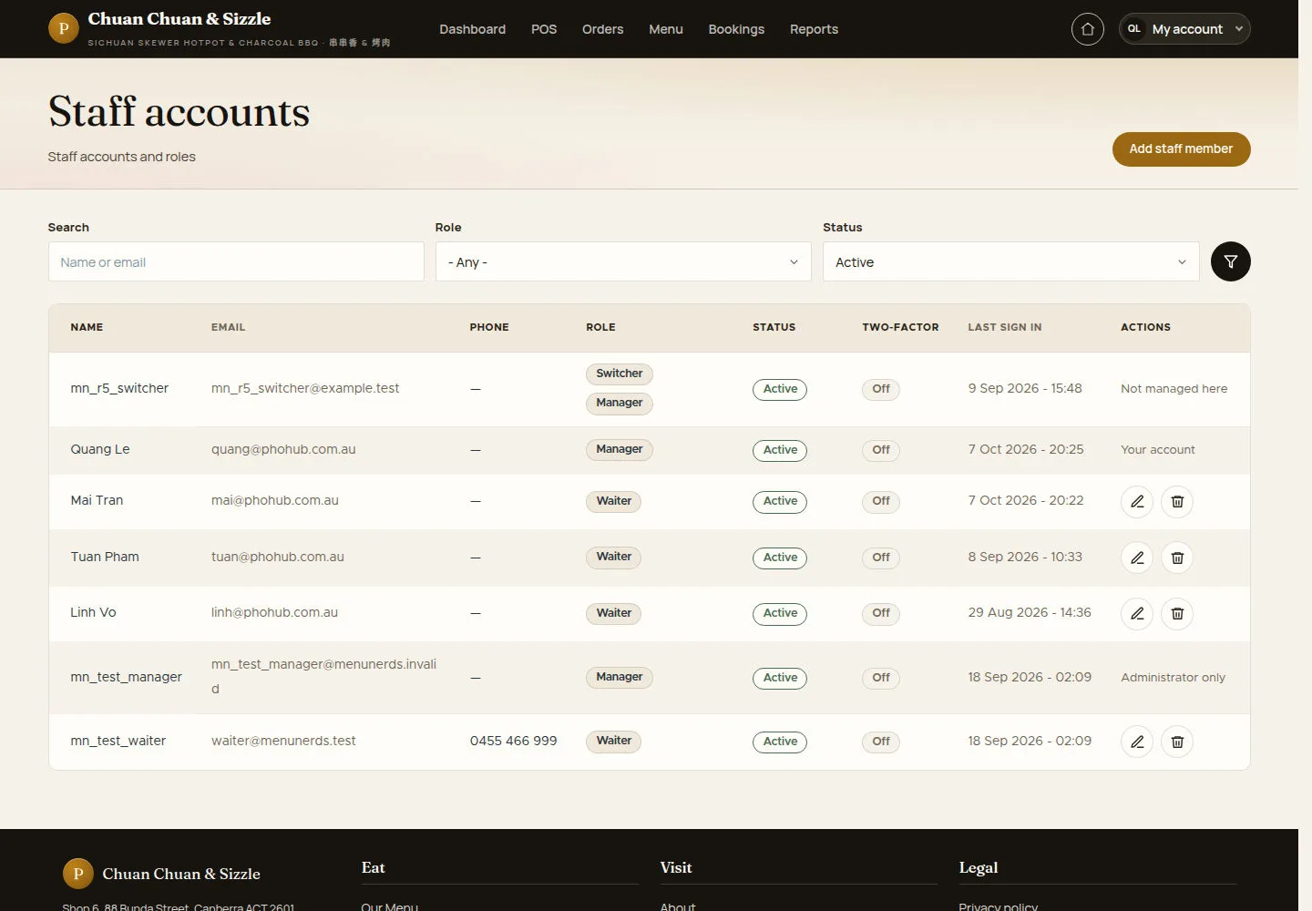
Task: Click two-factor Off badge for mn_test_manager
Action: coord(881,678)
